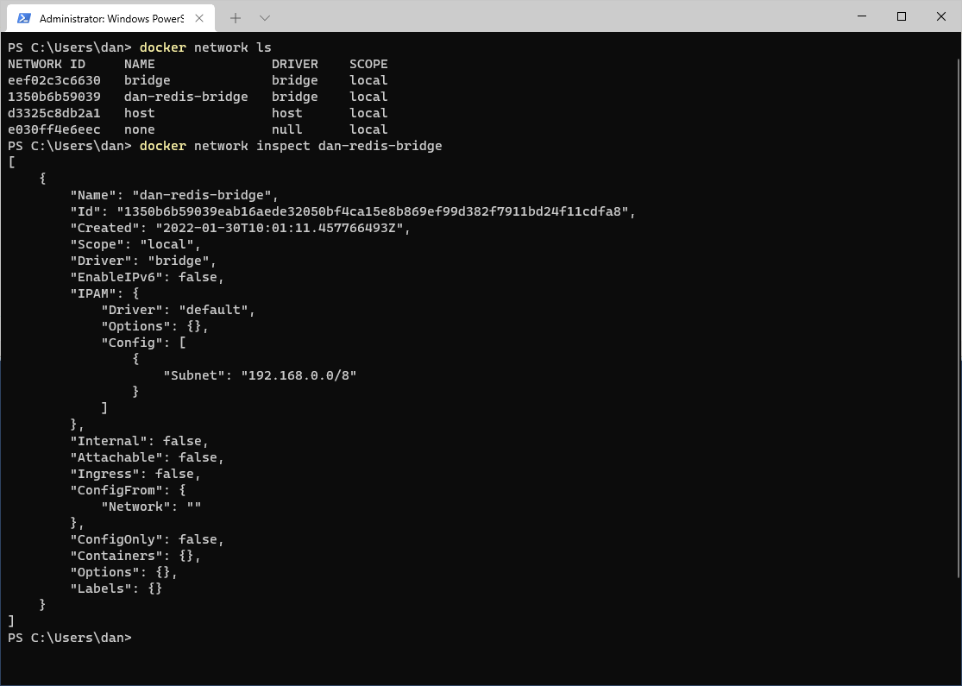Minimize the Windows Terminal window
962x686 pixels.
(x=862, y=16)
